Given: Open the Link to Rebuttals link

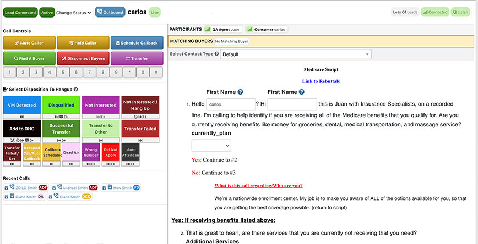Looking at the screenshot, I should 321,81.
